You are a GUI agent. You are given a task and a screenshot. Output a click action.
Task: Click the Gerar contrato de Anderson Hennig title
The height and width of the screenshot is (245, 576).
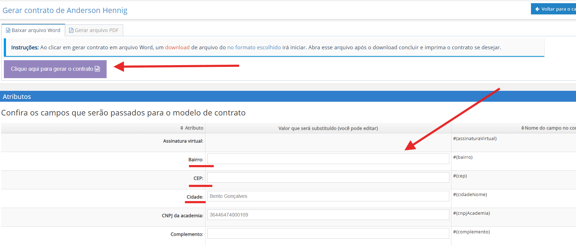coord(65,11)
